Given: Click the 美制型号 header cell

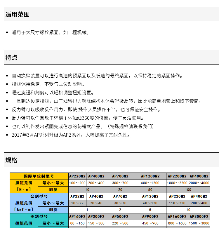Looking at the screenshot, I should (x=39, y=217).
